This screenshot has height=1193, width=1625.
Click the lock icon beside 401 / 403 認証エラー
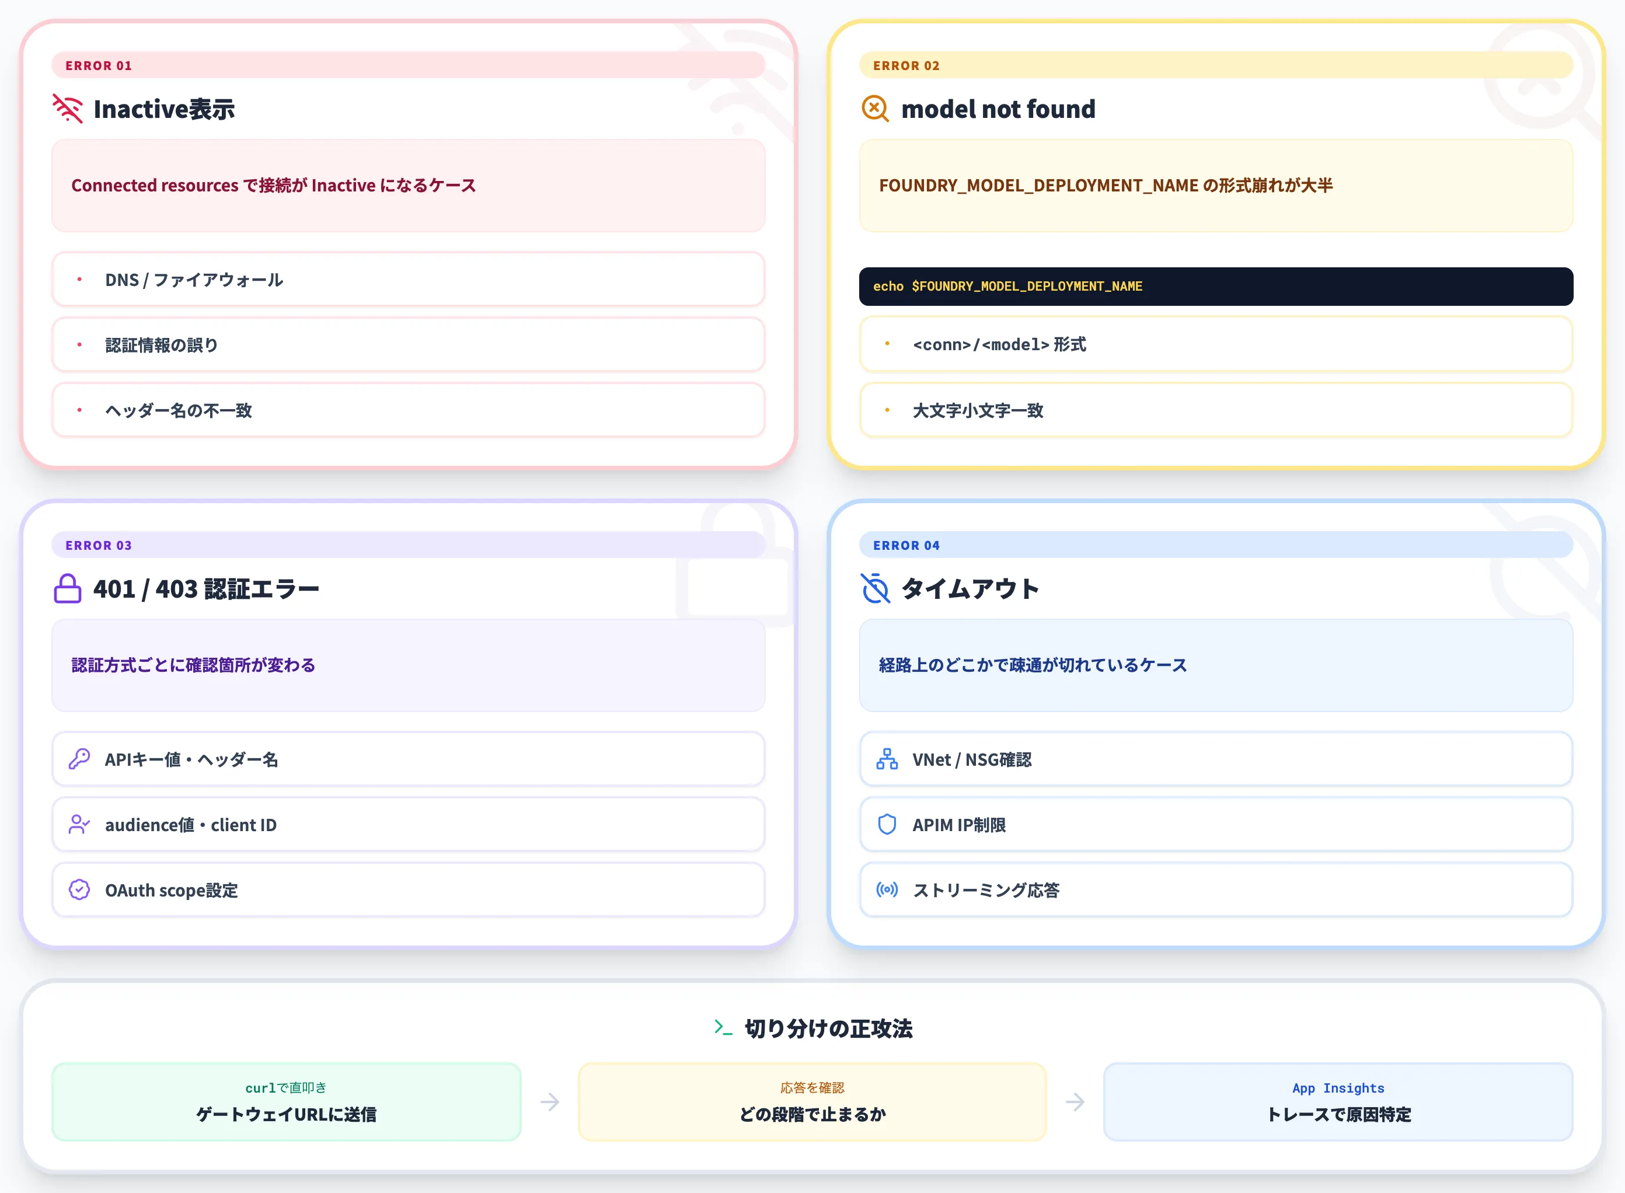67,588
